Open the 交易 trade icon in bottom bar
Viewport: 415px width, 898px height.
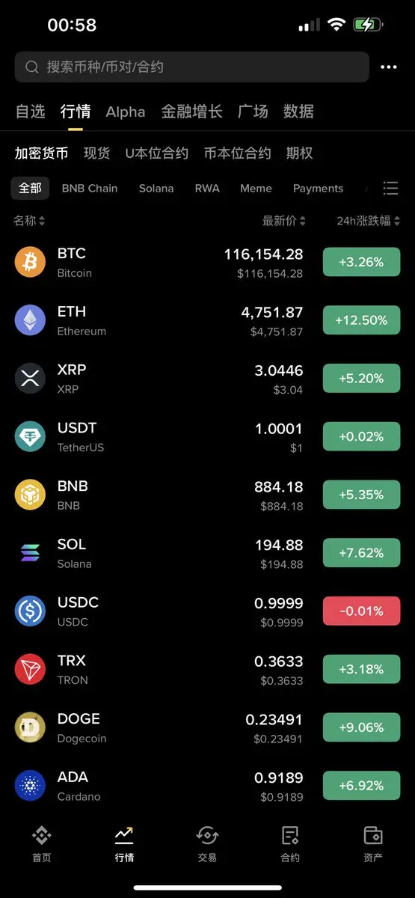coord(207,844)
